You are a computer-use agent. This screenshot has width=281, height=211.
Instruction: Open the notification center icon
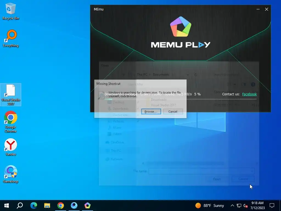(x=272, y=206)
